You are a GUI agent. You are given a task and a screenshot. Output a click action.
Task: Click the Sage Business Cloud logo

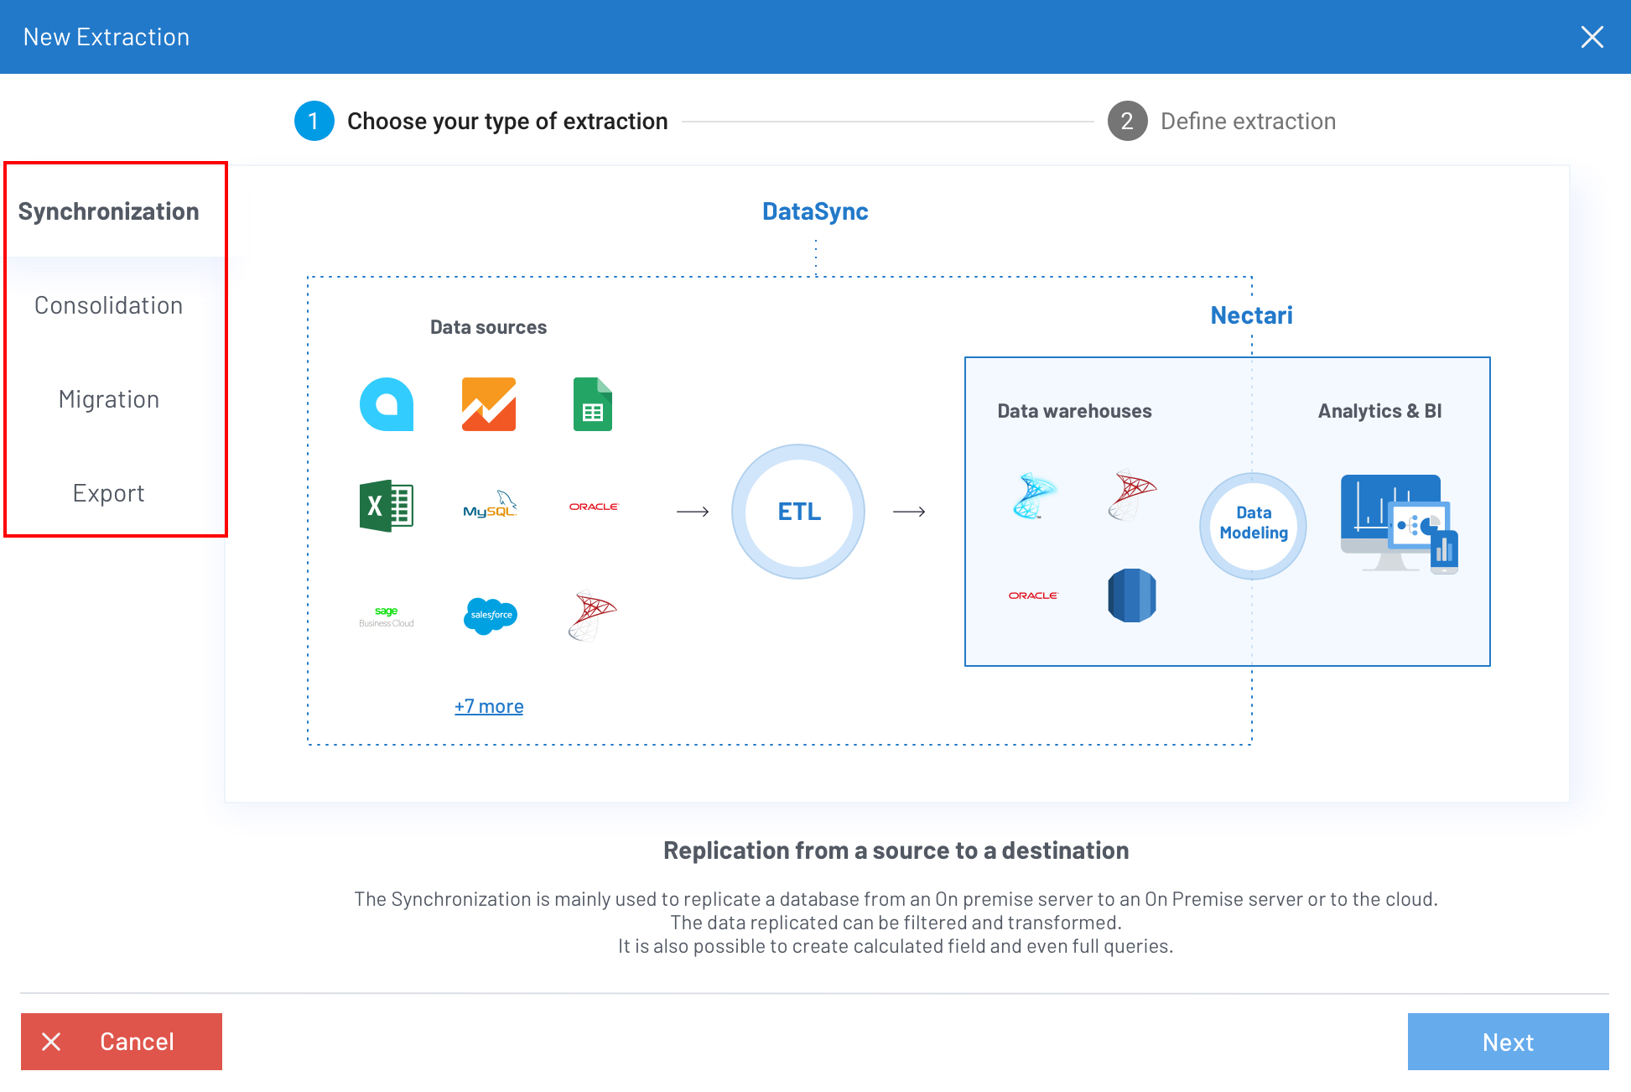click(386, 616)
